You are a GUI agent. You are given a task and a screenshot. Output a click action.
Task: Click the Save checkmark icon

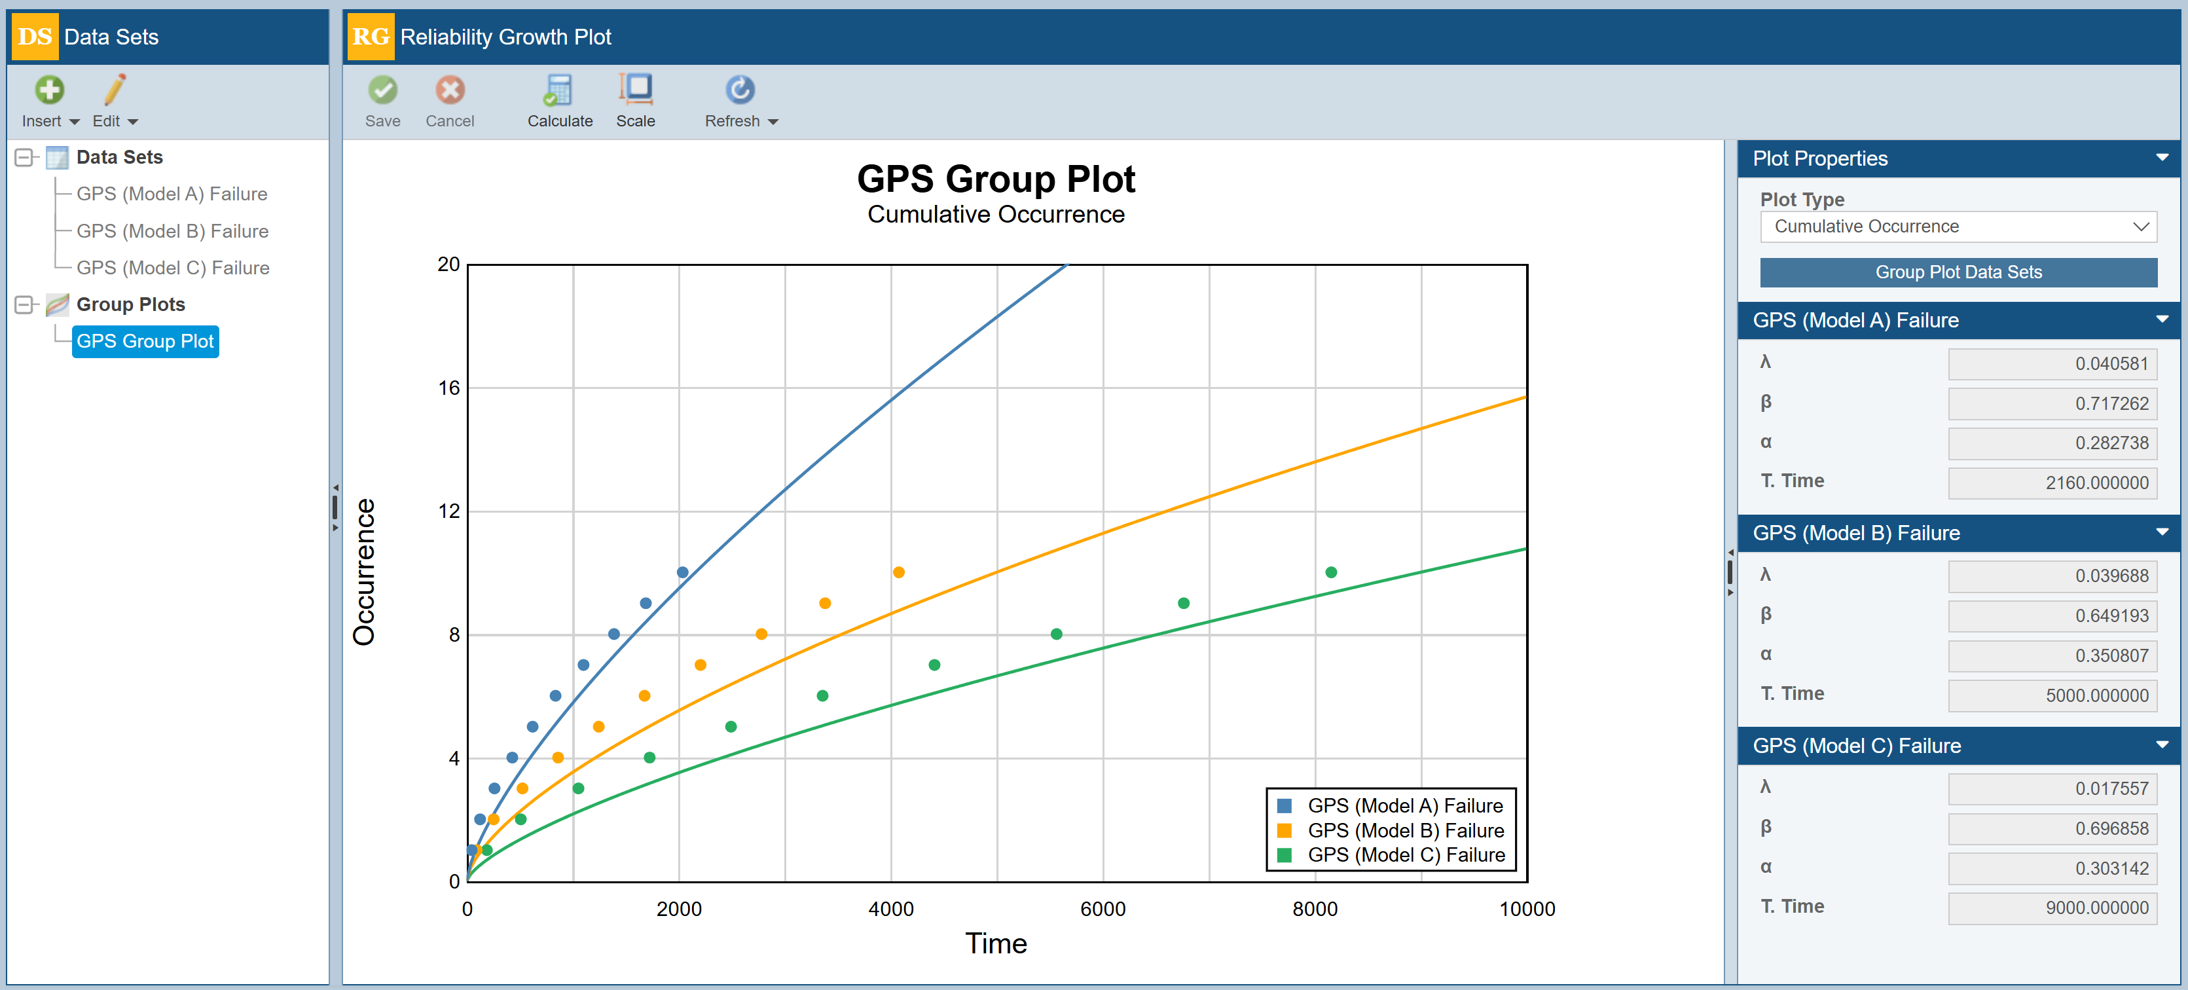point(382,90)
